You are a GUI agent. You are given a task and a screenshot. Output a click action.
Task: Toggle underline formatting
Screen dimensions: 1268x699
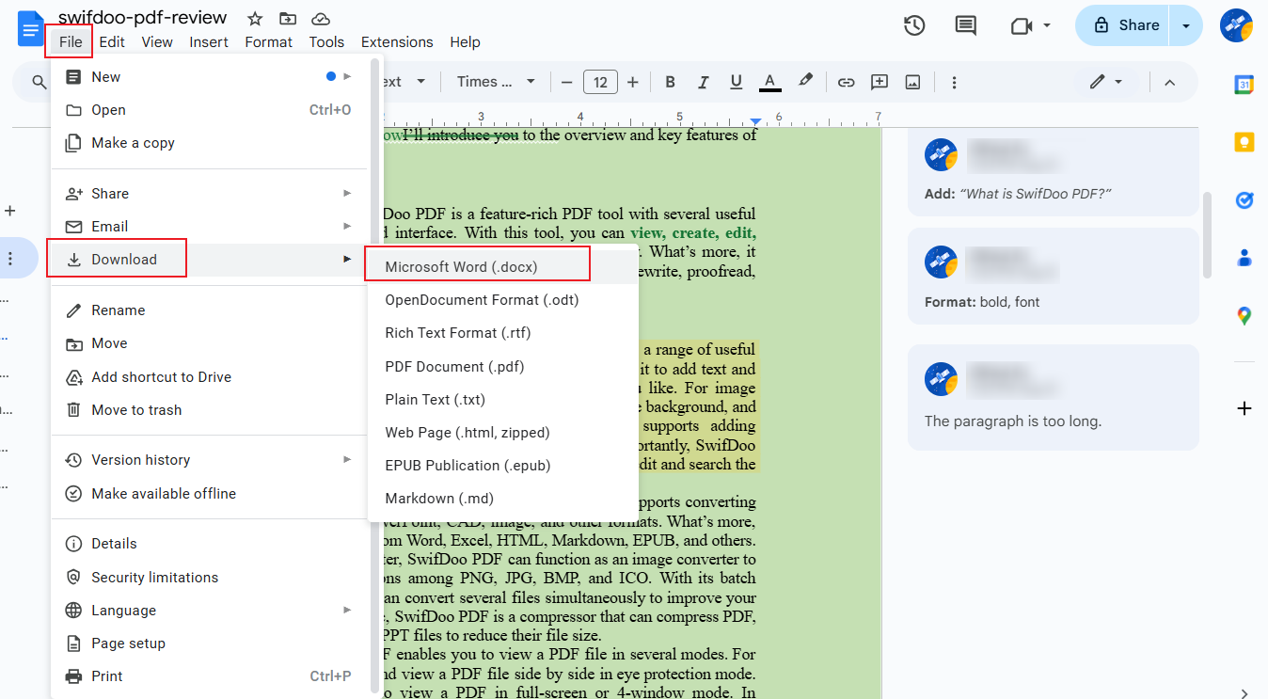(x=736, y=82)
